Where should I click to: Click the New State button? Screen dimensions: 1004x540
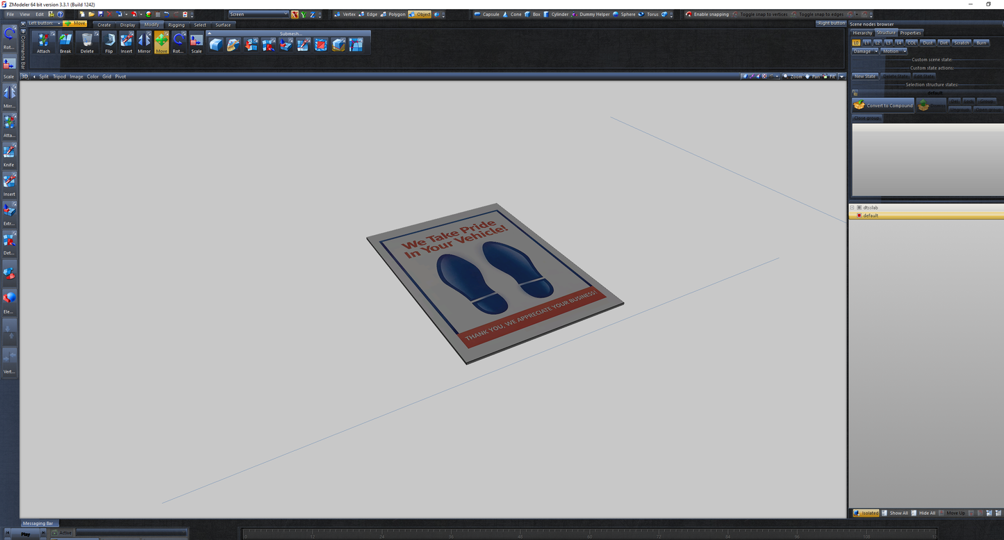coord(864,76)
